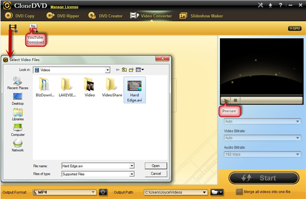
Task: Click the Manage License link
Action: click(64, 7)
